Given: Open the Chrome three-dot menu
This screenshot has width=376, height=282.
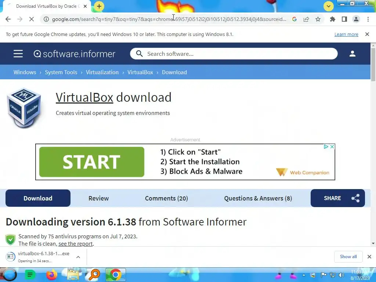Looking at the screenshot, I should 368,19.
